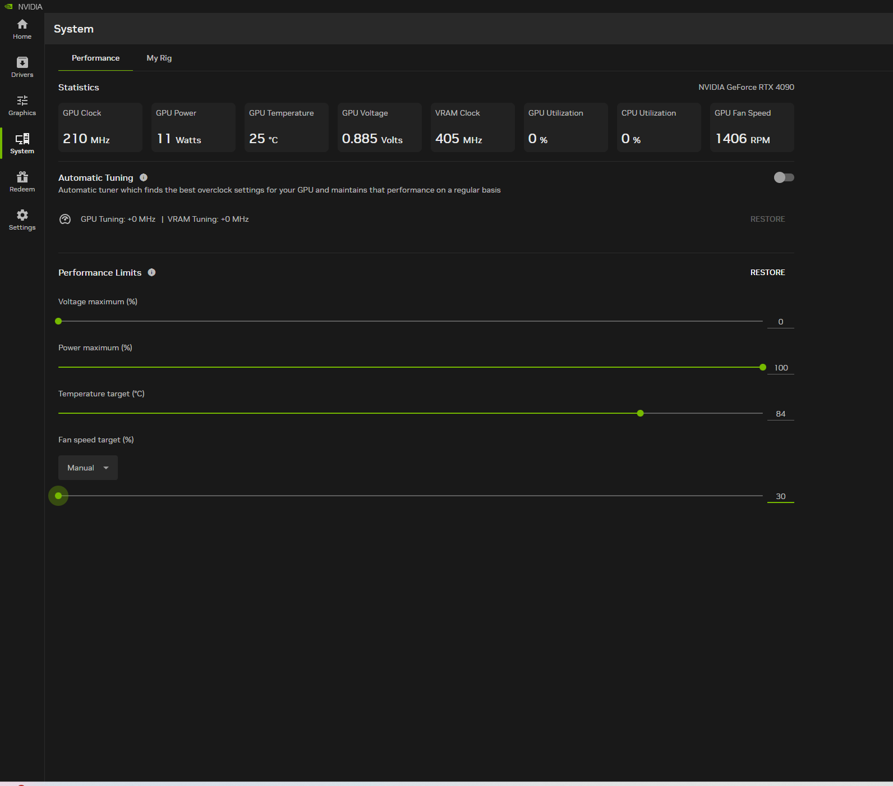Viewport: 893px width, 786px height.
Task: Select the System sidebar icon
Action: (22, 144)
